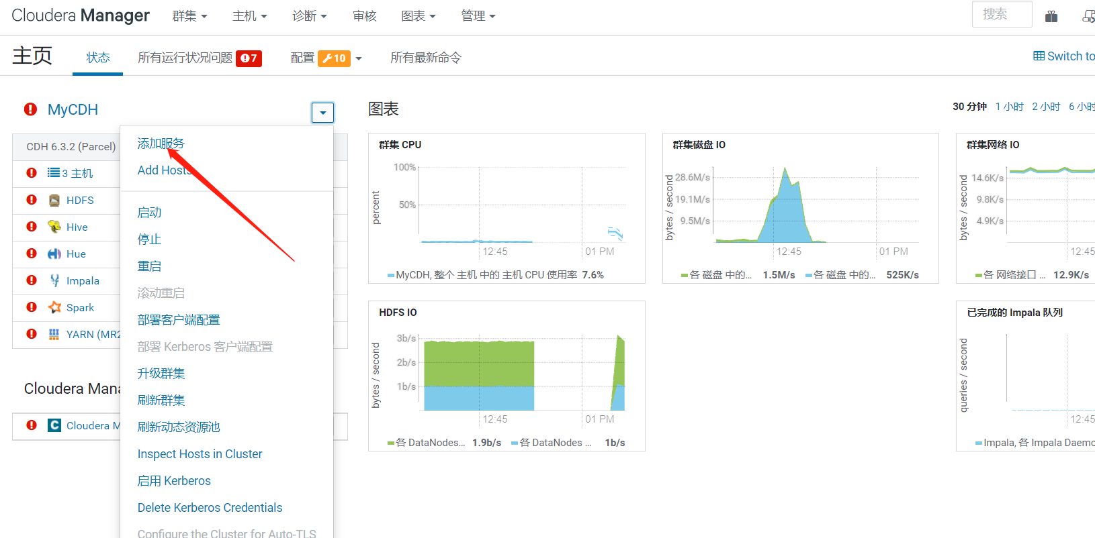Image resolution: width=1095 pixels, height=538 pixels.
Task: Select Inspect Hosts in Cluster
Action: click(x=200, y=454)
